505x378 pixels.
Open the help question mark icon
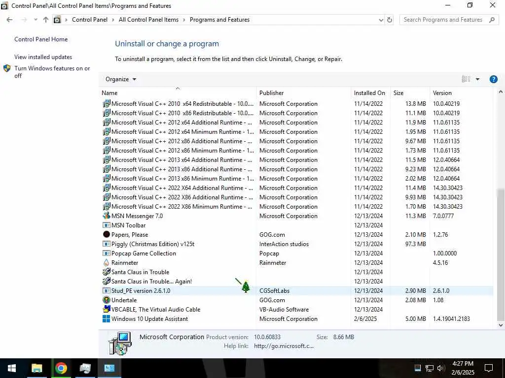493,79
